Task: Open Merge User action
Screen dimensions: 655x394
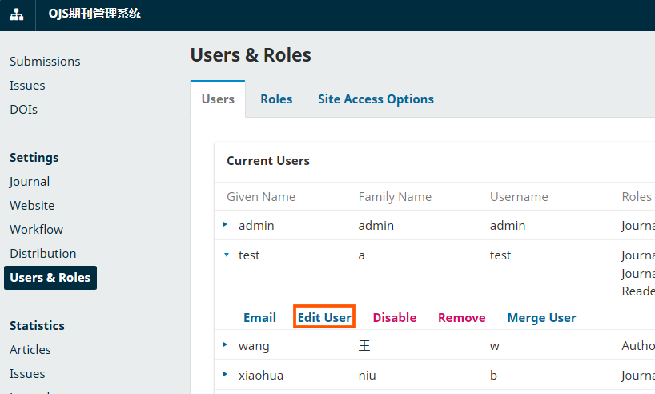Action: coord(541,318)
